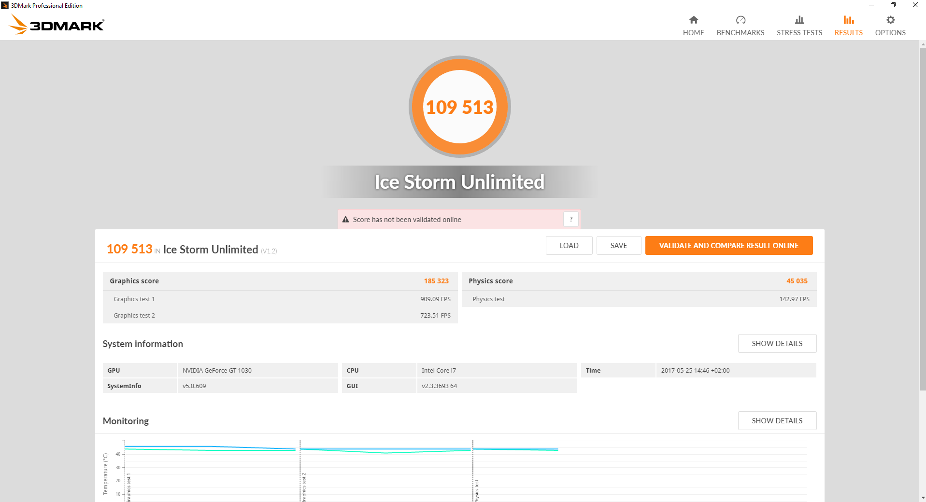Click the 909.09 FPS value
This screenshot has width=926, height=502.
[x=435, y=299]
